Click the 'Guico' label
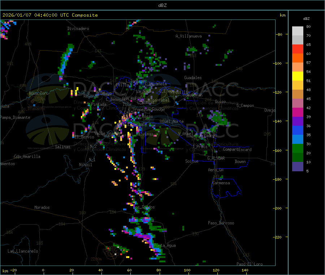The width and height of the screenshot is (325, 275). coord(220,102)
